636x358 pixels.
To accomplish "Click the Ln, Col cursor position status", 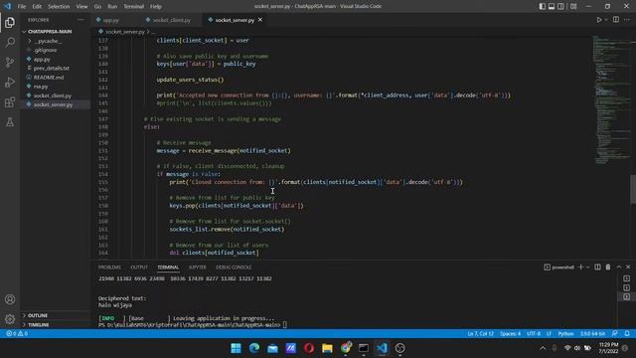I will tap(480, 334).
